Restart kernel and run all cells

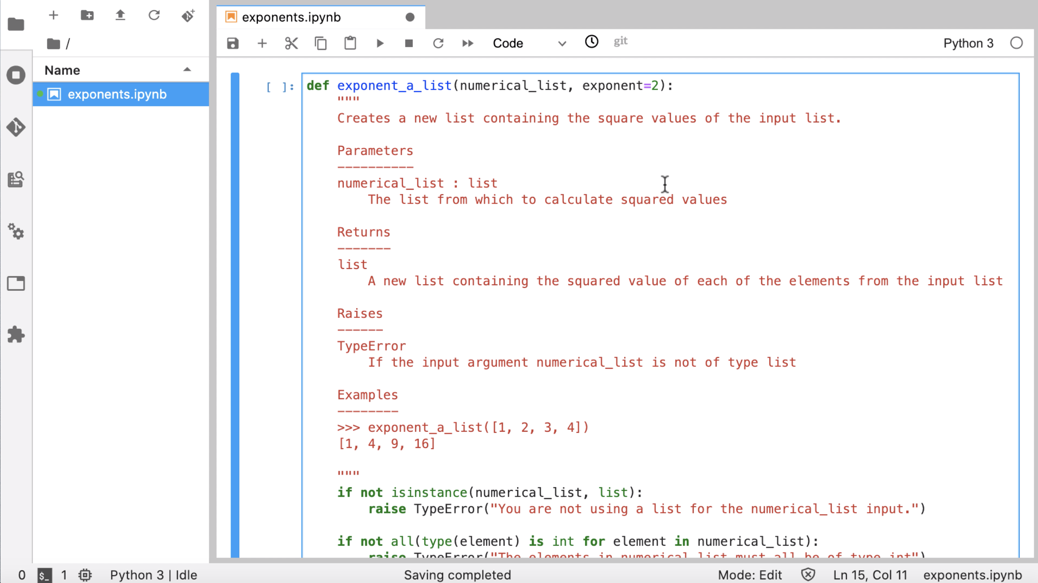pyautogui.click(x=468, y=43)
